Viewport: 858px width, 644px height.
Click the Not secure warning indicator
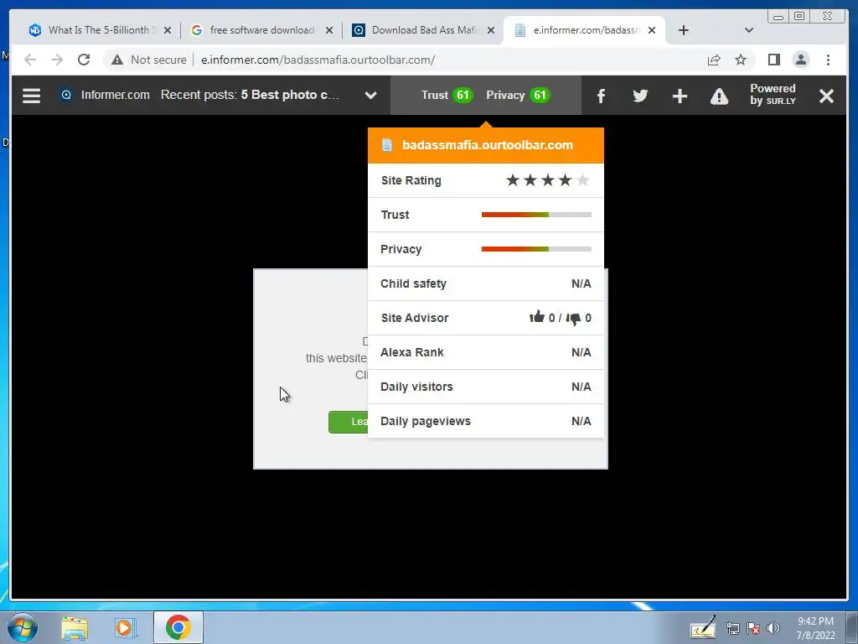coord(149,60)
